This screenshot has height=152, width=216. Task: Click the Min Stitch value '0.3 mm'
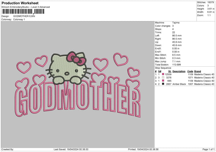(176, 58)
